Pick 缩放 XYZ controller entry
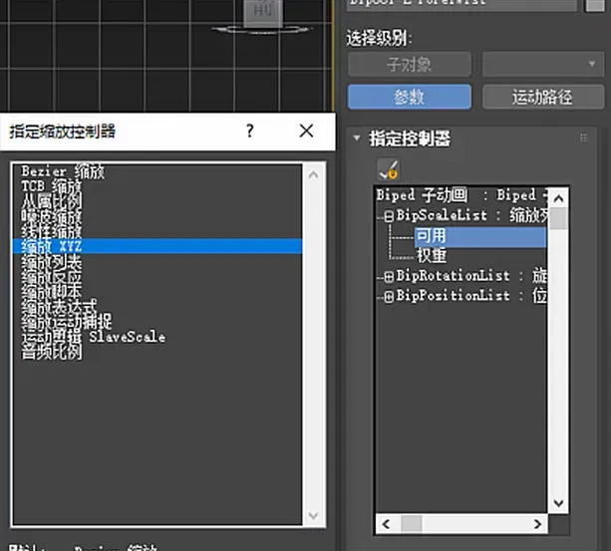Image resolution: width=611 pixels, height=551 pixels. pos(56,246)
